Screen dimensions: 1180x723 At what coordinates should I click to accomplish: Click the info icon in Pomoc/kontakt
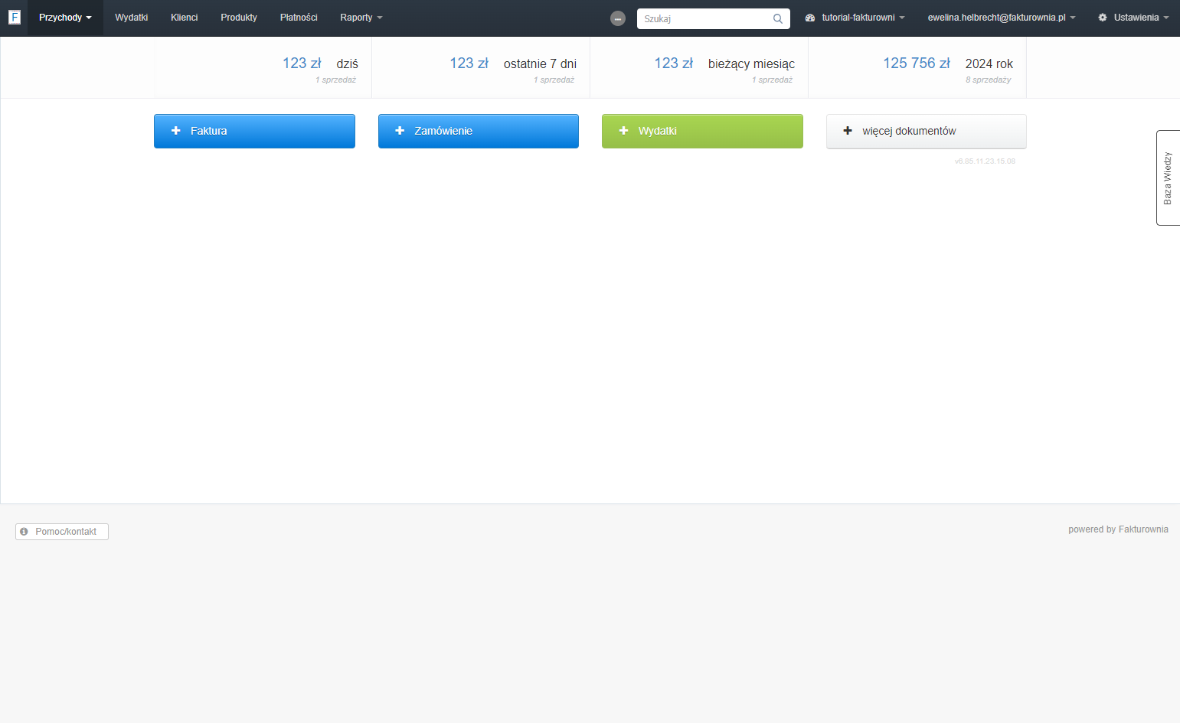(24, 532)
